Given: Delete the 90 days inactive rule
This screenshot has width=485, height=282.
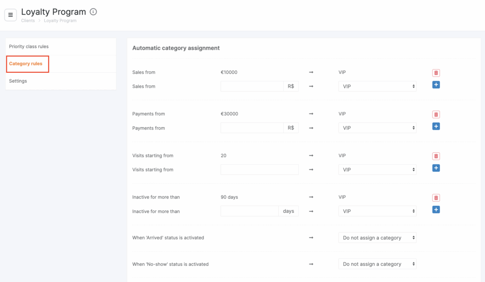Looking at the screenshot, I should (x=436, y=198).
